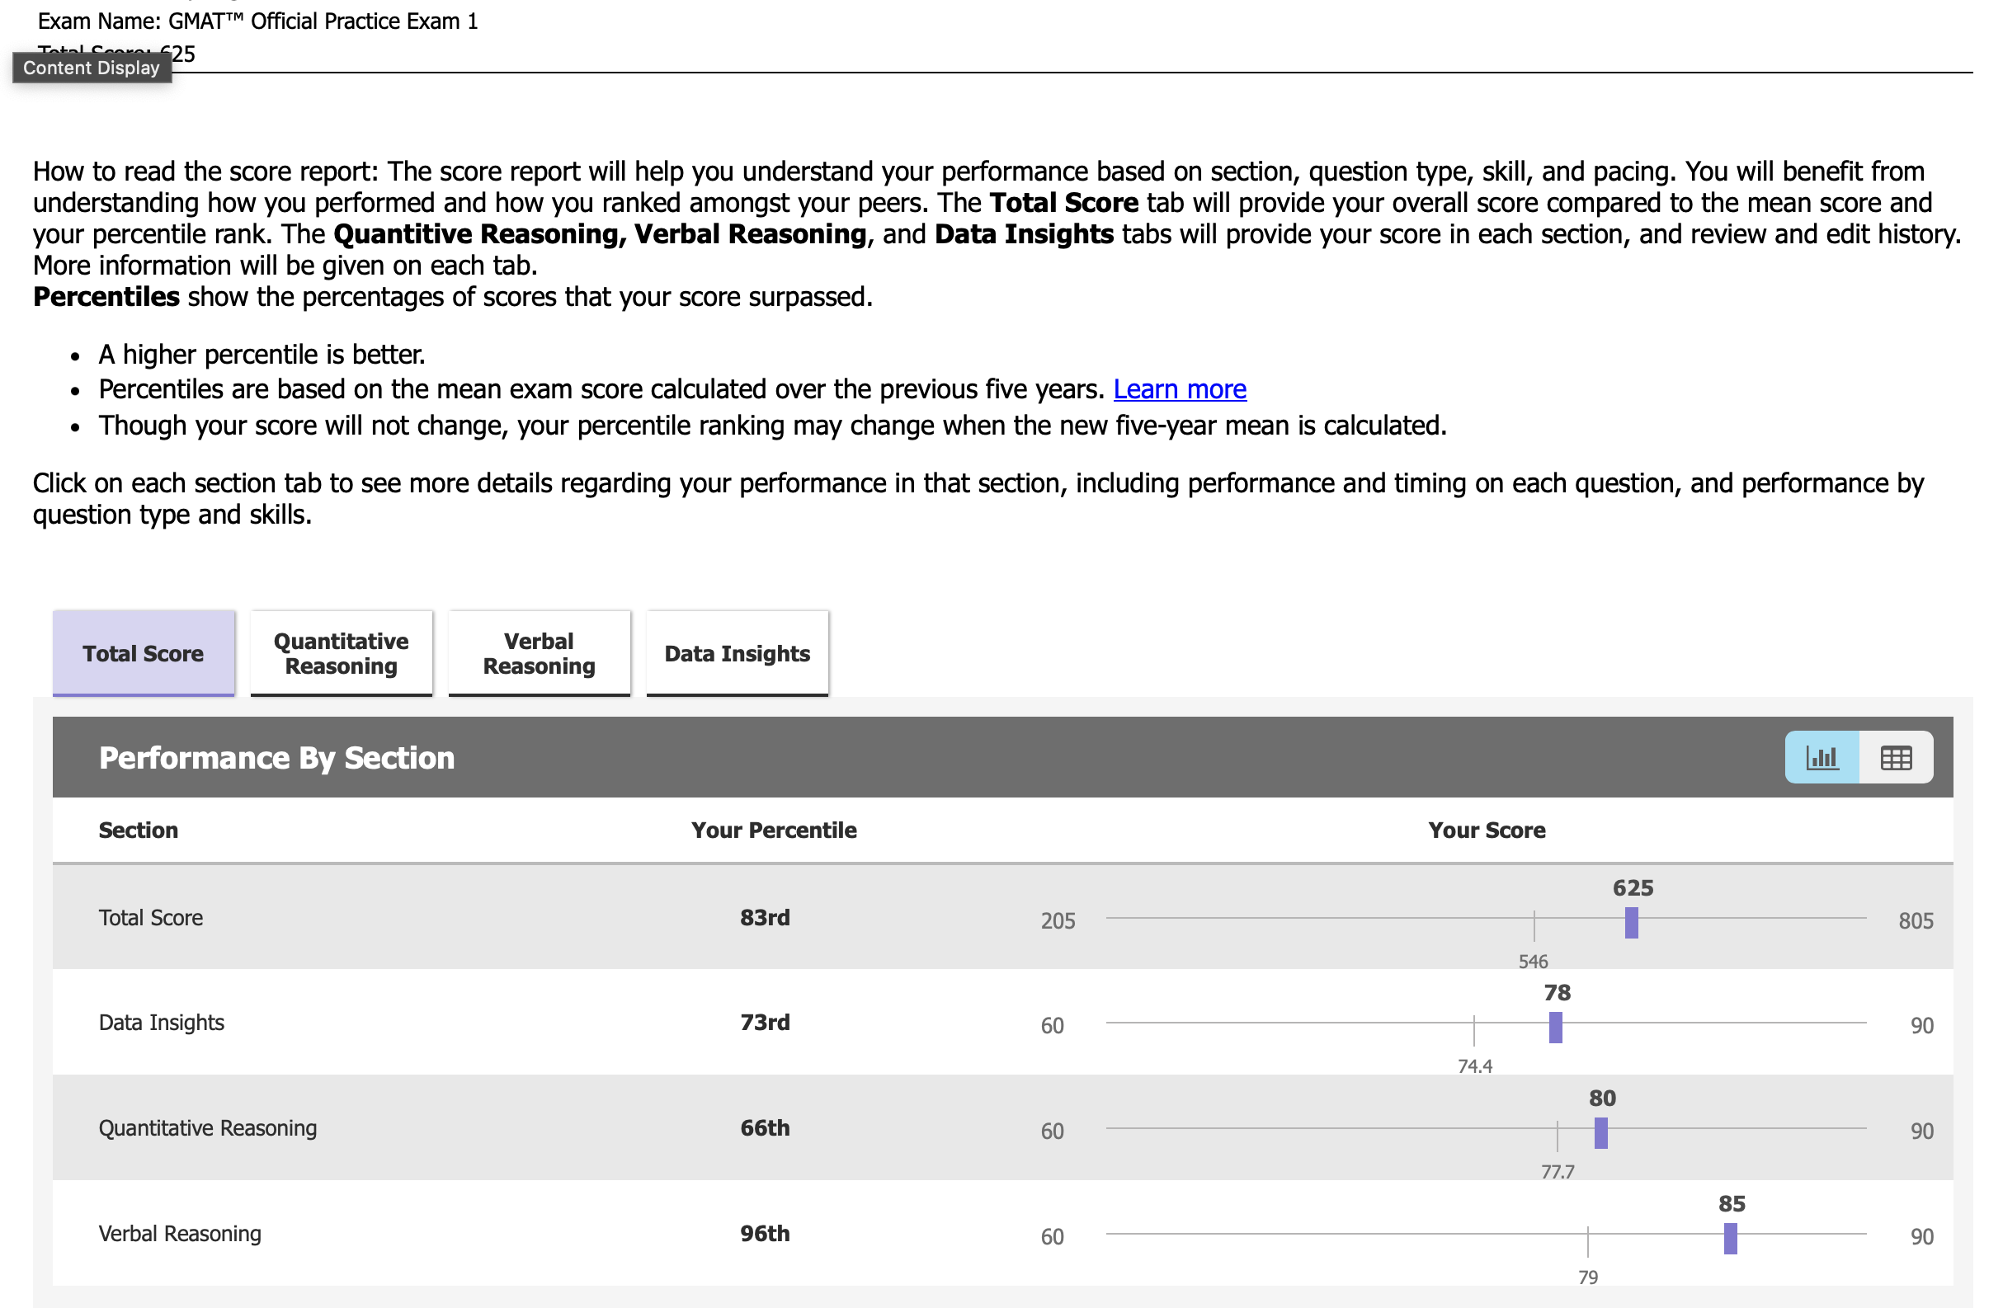The width and height of the screenshot is (2003, 1308).
Task: Follow the Learn more link
Action: coord(1180,389)
